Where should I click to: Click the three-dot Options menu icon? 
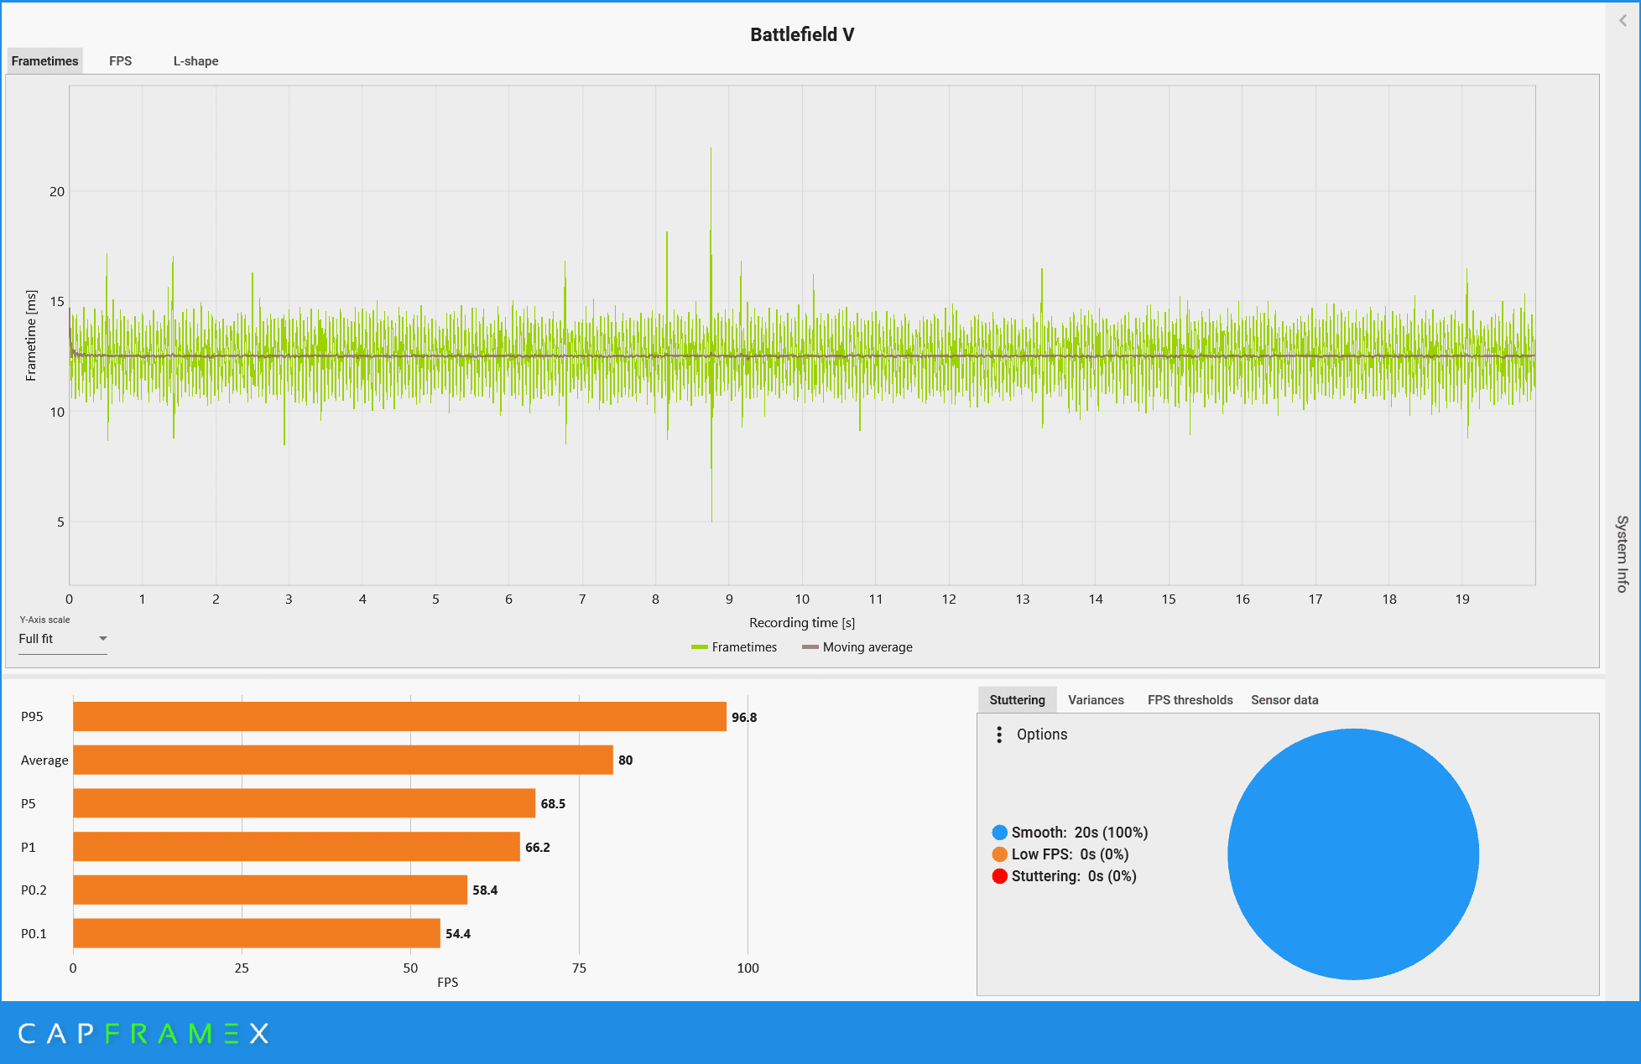point(998,734)
